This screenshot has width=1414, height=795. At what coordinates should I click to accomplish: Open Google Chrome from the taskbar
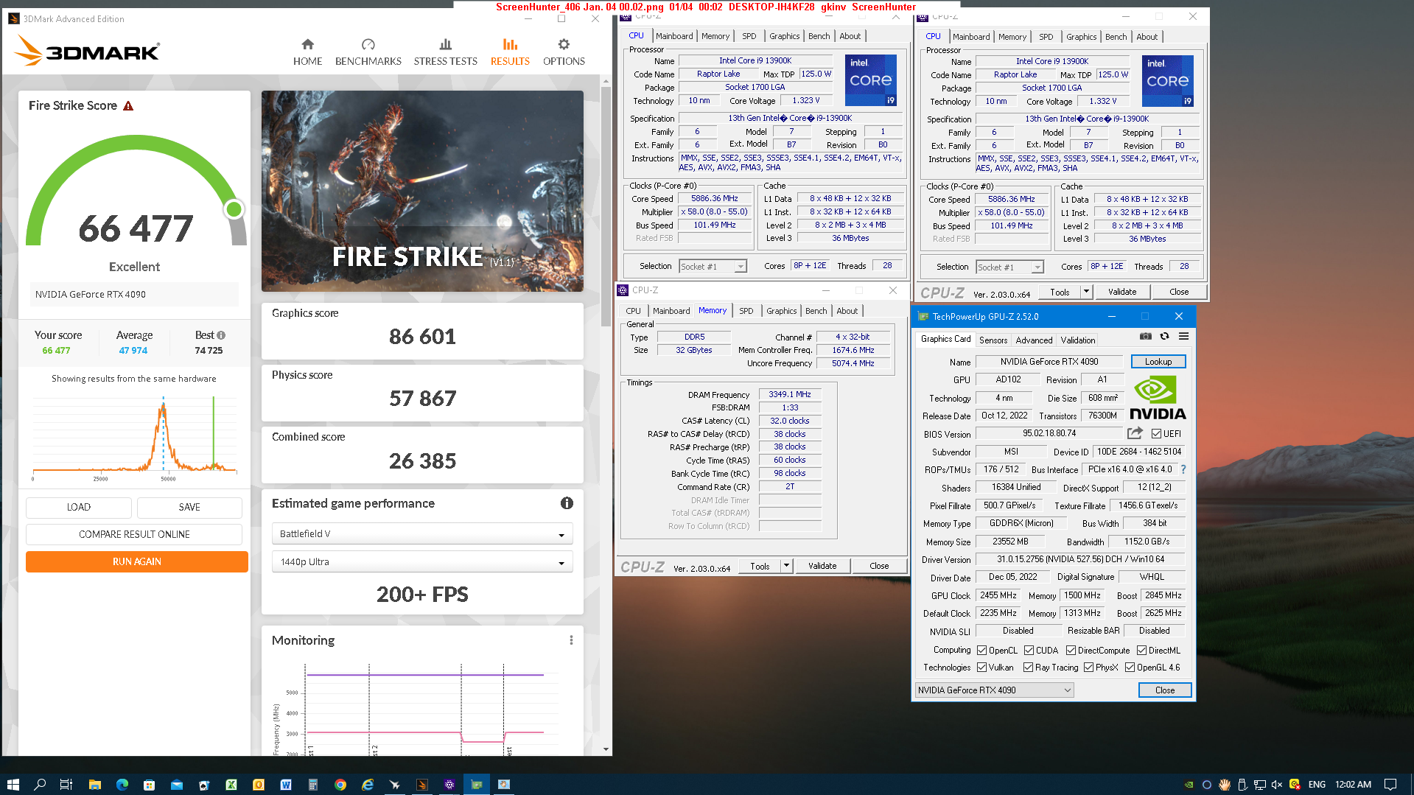point(340,785)
